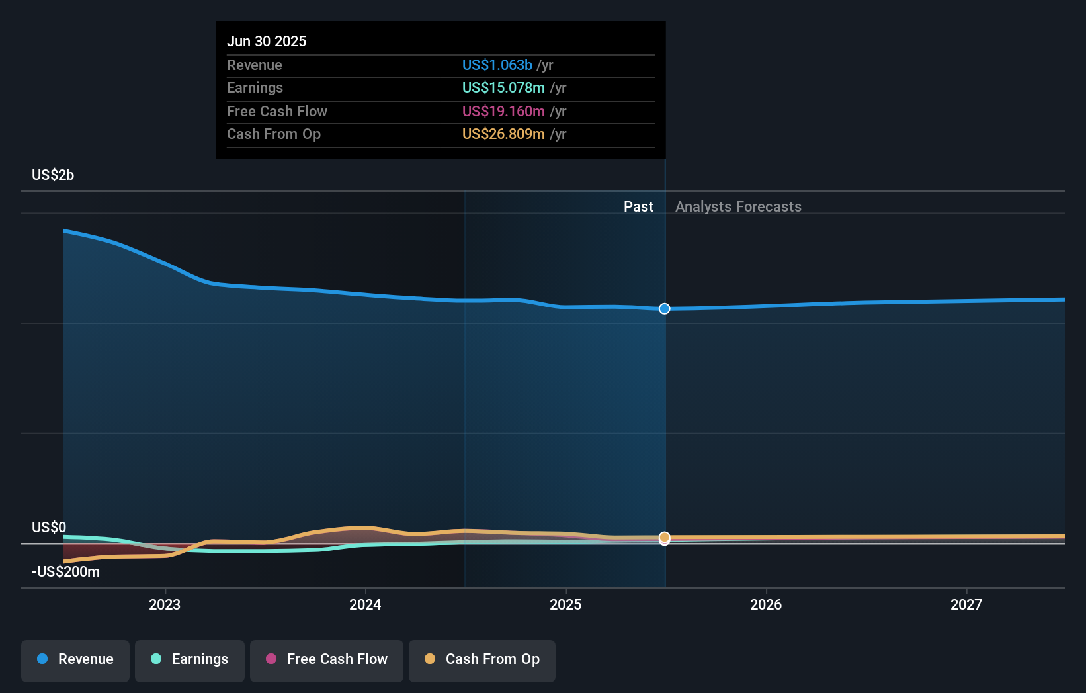Select the Revenue data point marker on the chart

point(664,308)
